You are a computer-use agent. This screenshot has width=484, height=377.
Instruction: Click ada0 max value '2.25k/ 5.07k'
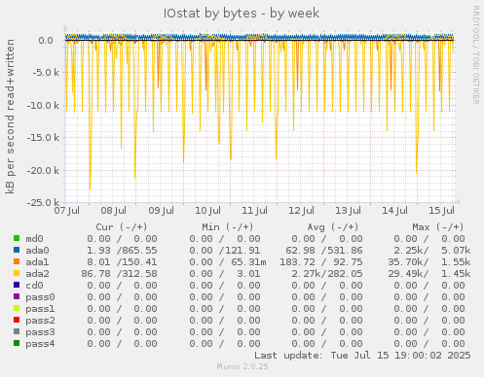[x=432, y=251]
